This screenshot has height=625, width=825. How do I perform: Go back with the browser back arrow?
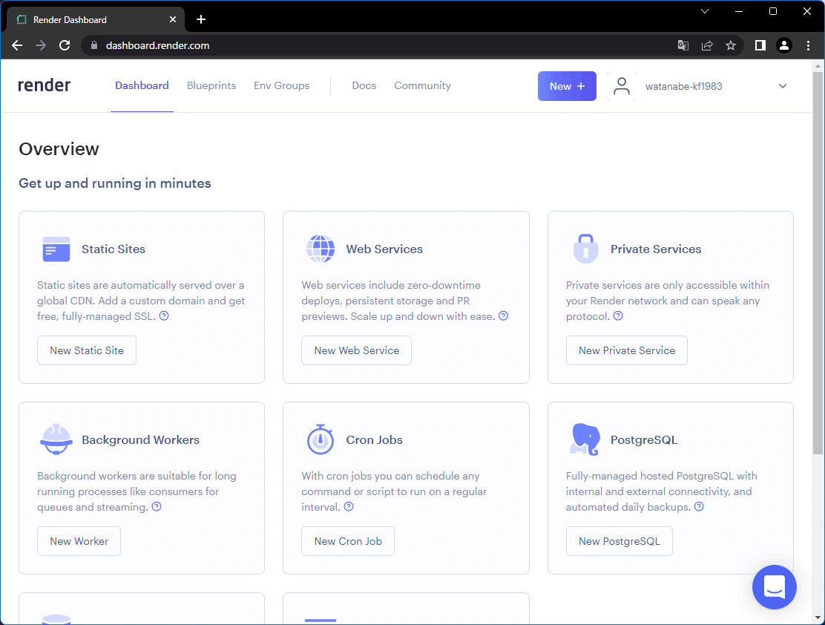pos(17,45)
